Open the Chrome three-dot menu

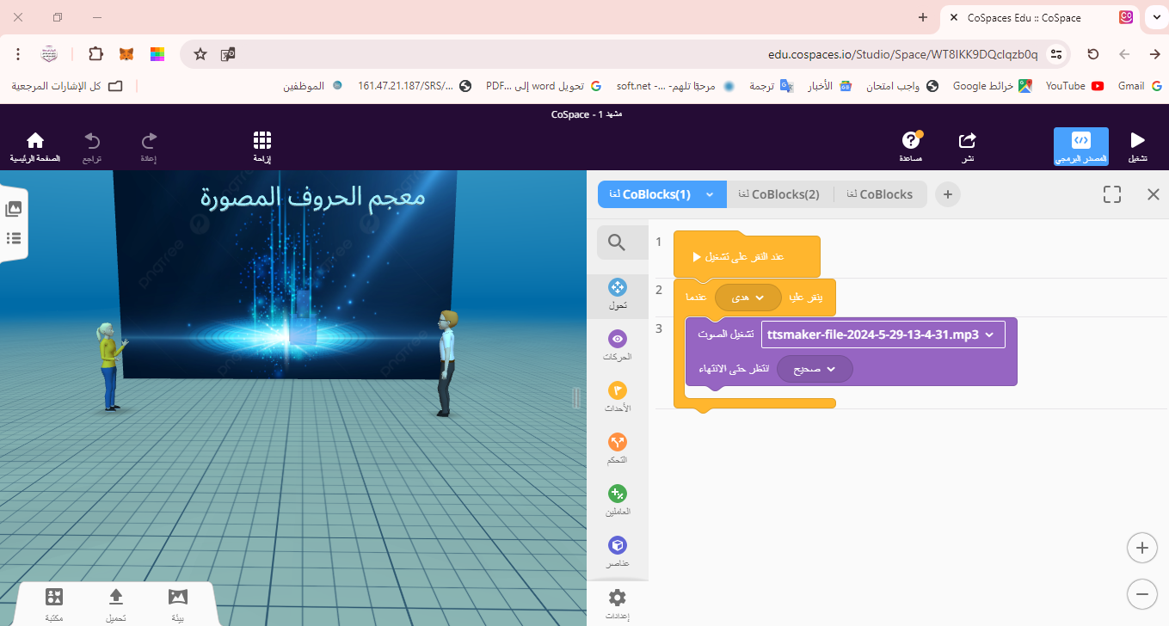[x=18, y=54]
